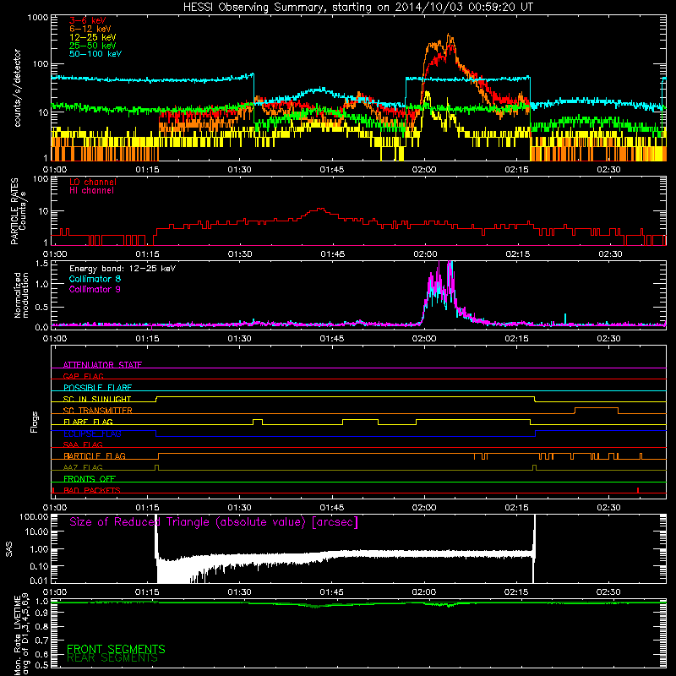
Task: Select the 25-50 keV legend label
Action: coord(93,46)
